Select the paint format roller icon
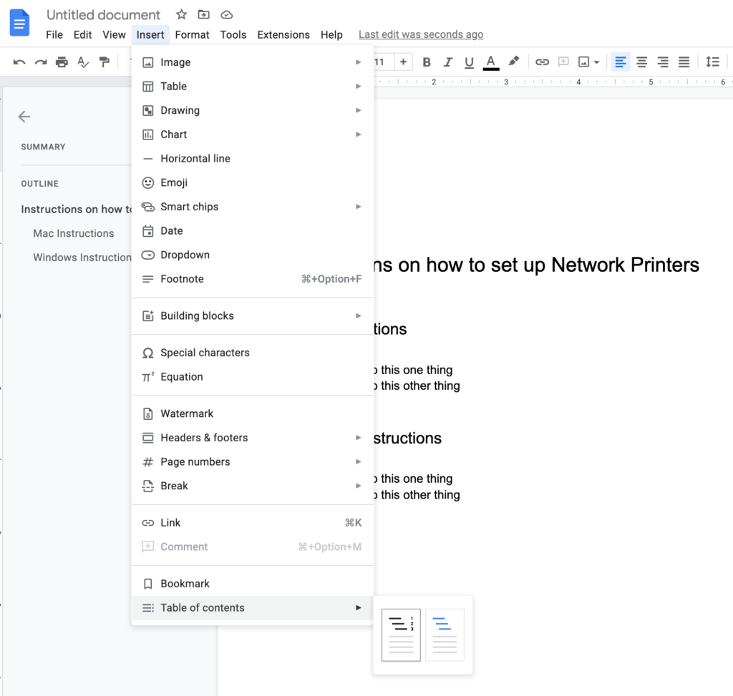 pyautogui.click(x=105, y=62)
